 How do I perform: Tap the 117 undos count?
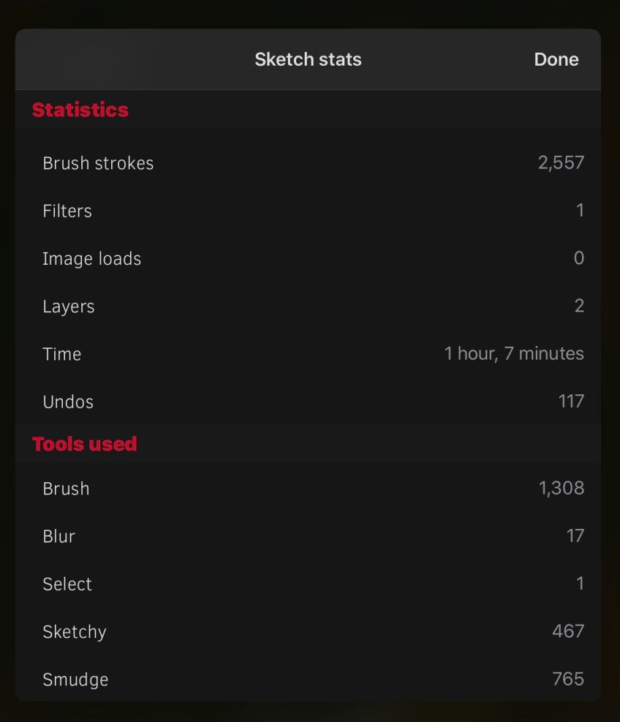tap(570, 401)
